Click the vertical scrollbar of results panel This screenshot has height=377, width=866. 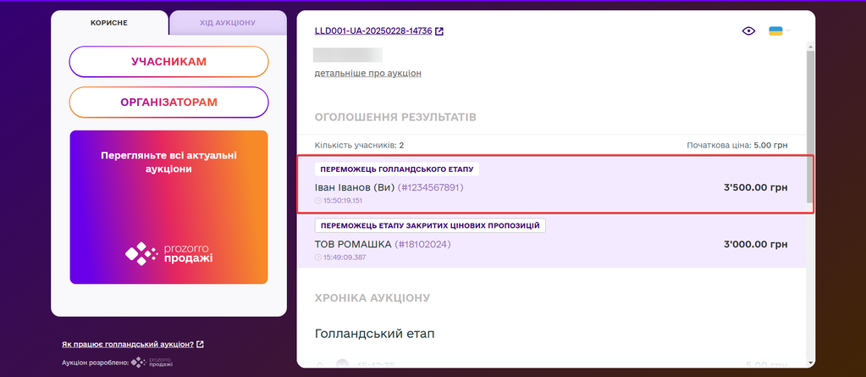[810, 127]
